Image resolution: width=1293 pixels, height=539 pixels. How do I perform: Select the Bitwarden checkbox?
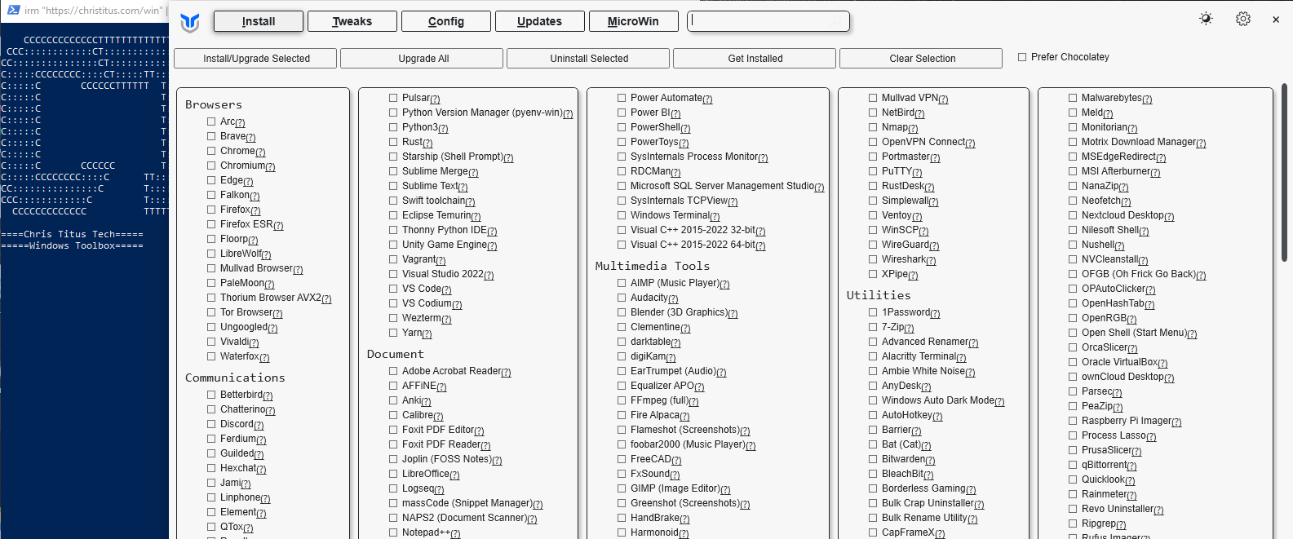pos(873,459)
